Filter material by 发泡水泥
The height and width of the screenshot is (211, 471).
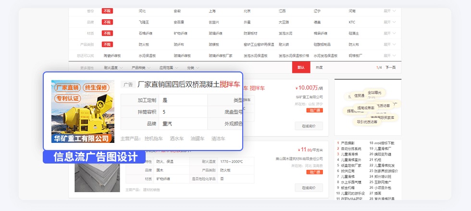(285, 33)
